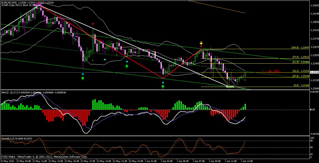This screenshot has width=319, height=163.
Task: Click the cyan X above the 1 Jun 03:45 arrow
Action: tap(163, 82)
